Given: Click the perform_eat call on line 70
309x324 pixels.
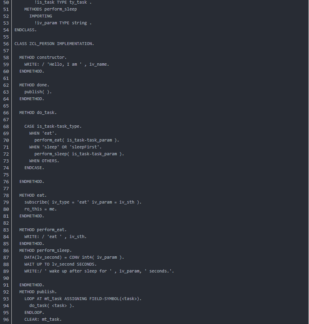Looking at the screenshot, I should 77,140.
